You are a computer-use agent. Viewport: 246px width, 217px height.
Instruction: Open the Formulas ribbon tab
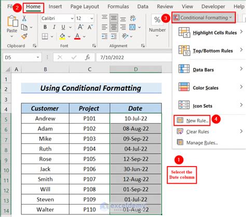(118, 7)
